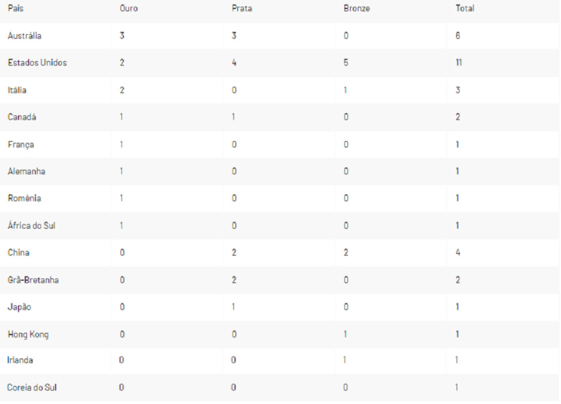This screenshot has height=404, width=561.
Task: Click the China country name
Action: (18, 253)
